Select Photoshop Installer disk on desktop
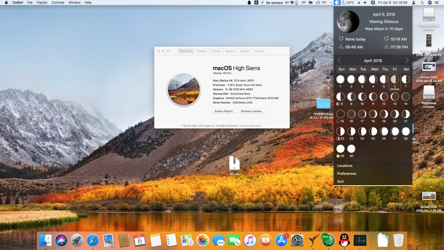The width and height of the screenshot is (444, 250). 428,96
